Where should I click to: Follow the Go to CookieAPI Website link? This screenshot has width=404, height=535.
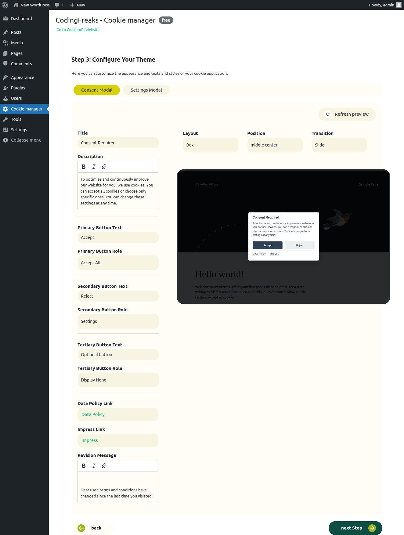[78, 30]
